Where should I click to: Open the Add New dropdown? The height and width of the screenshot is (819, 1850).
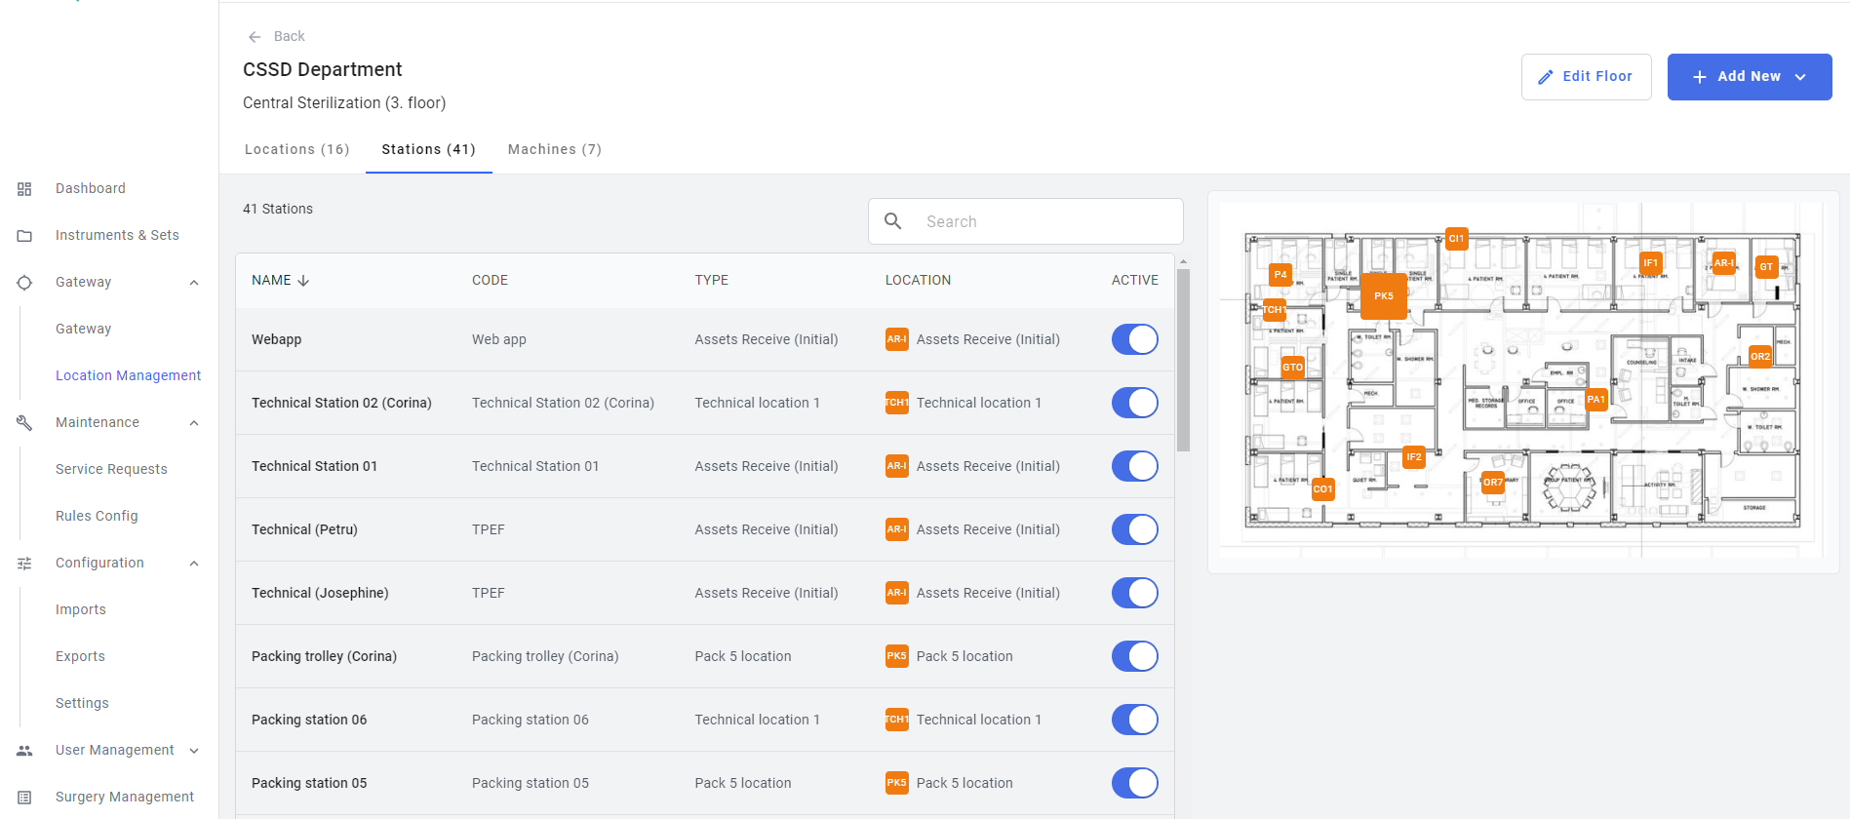pos(1750,77)
